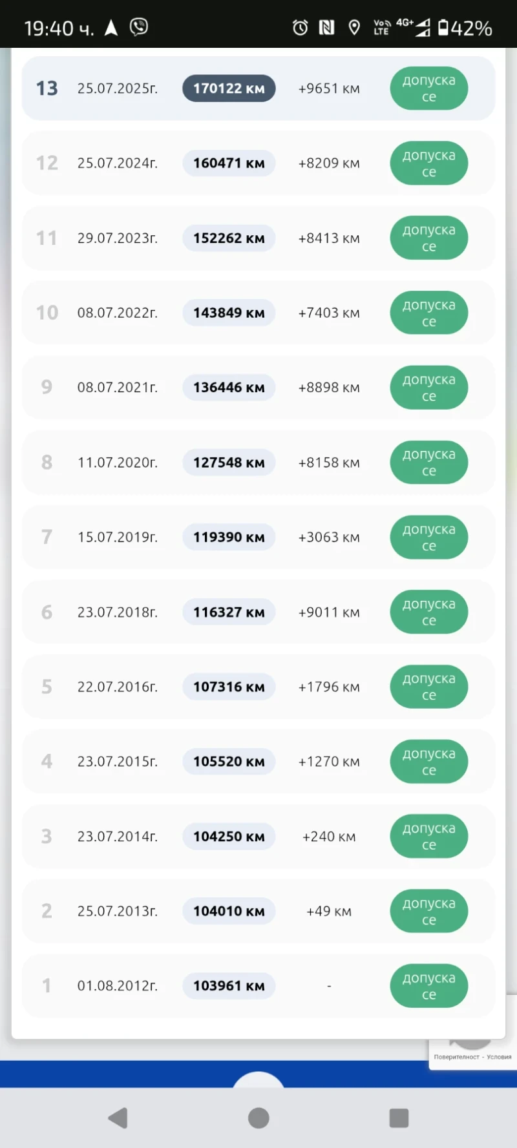Click 'допуска се' for 15.07.2019 inspection

click(x=428, y=537)
